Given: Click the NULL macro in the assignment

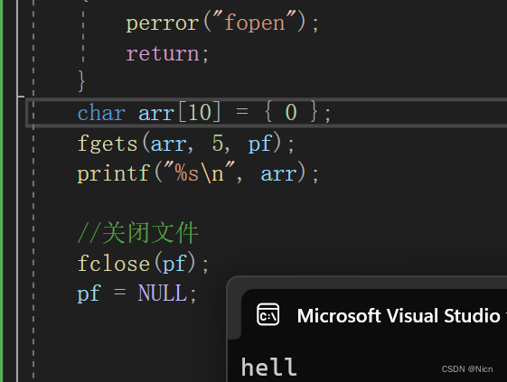Looking at the screenshot, I should pos(163,293).
